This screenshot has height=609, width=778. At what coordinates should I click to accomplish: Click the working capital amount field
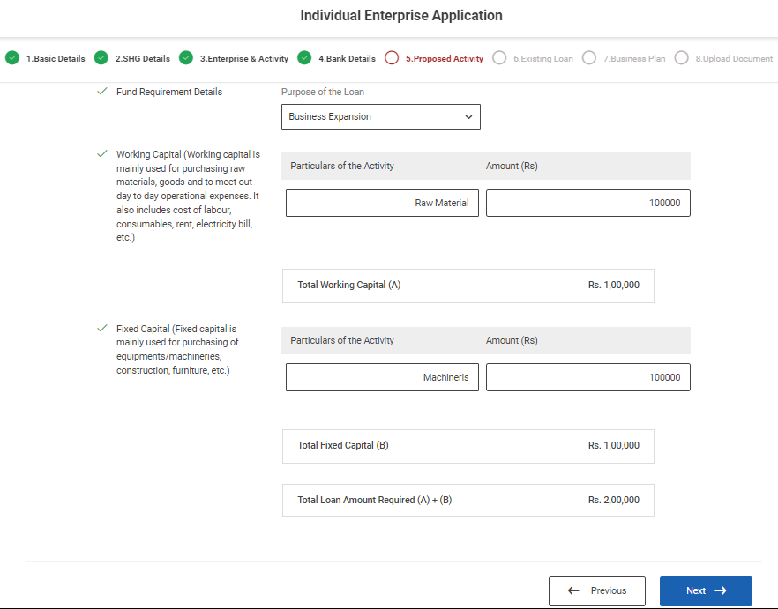pos(587,203)
